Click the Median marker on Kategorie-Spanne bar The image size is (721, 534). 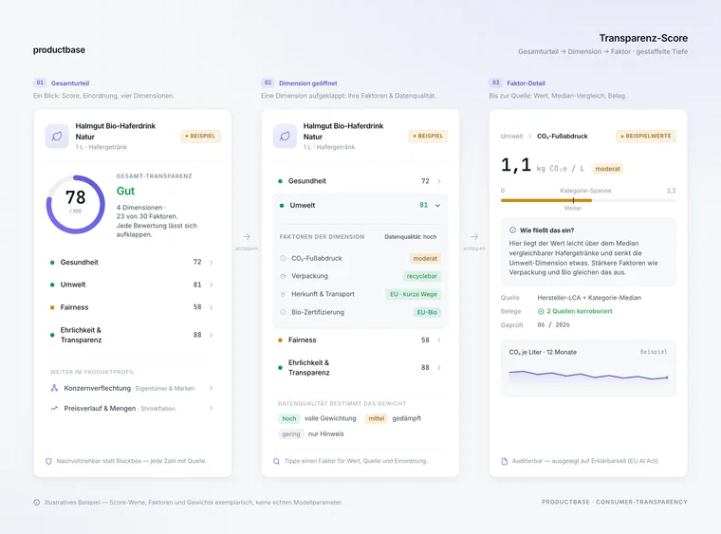[573, 201]
